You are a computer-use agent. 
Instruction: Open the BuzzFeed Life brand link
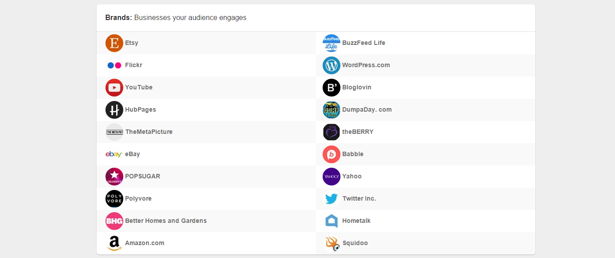pos(364,43)
